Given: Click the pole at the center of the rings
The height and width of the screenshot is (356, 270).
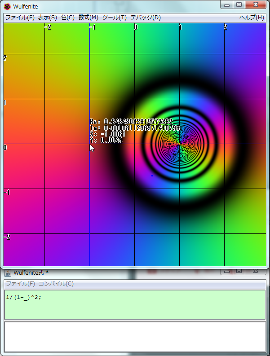Looking at the screenshot, I should pos(180,144).
